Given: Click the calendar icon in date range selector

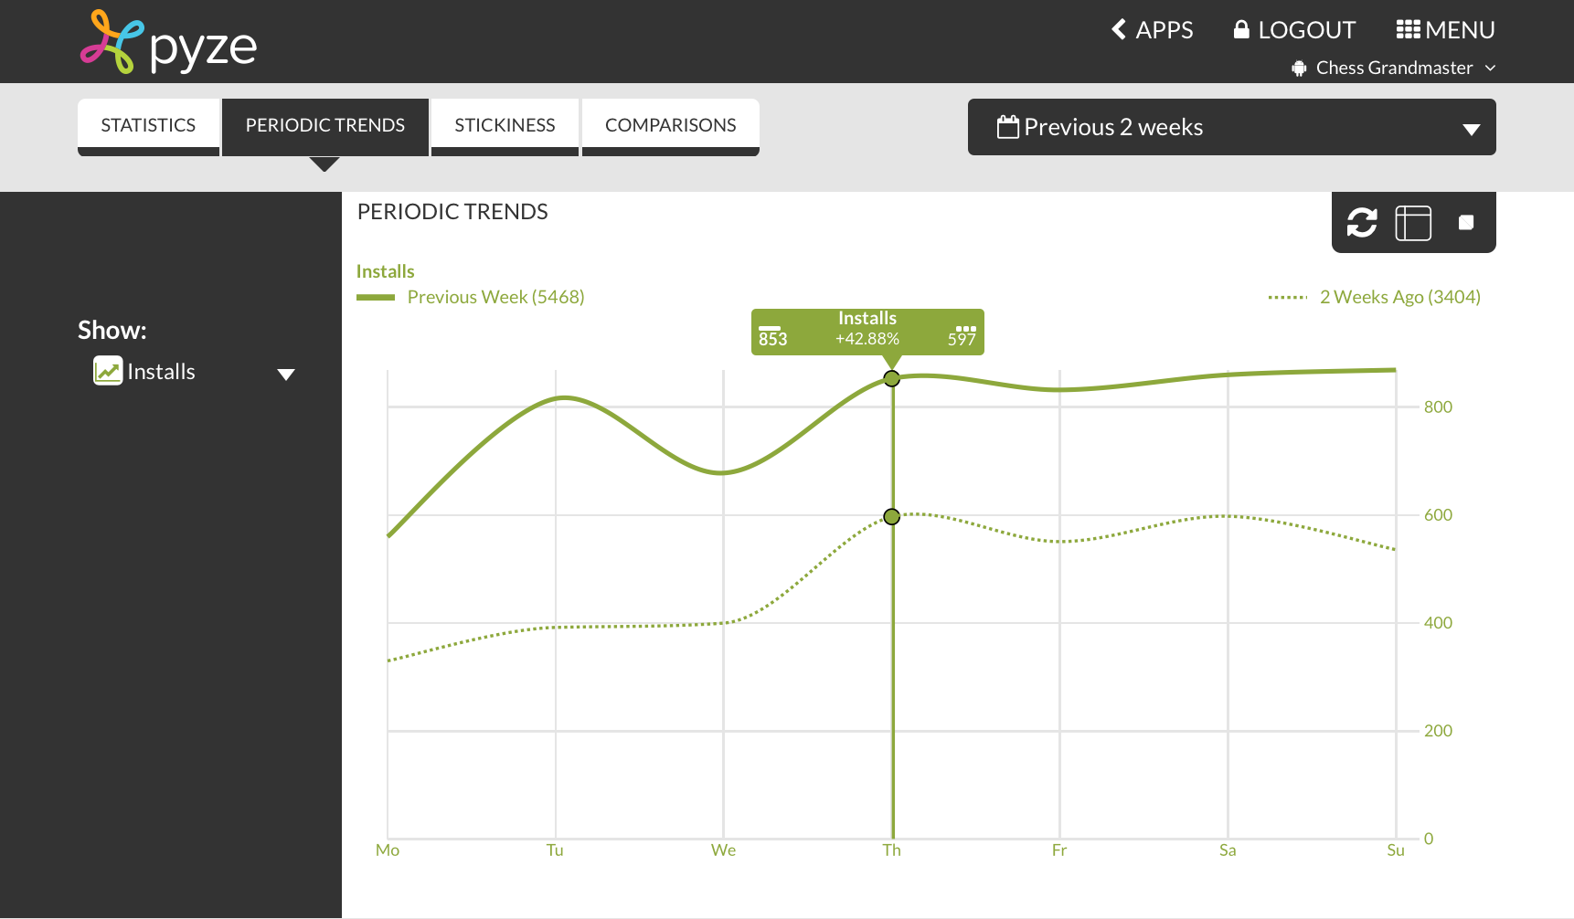Looking at the screenshot, I should click(x=1007, y=127).
